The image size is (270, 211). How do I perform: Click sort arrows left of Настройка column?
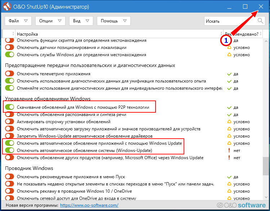(x=13, y=33)
